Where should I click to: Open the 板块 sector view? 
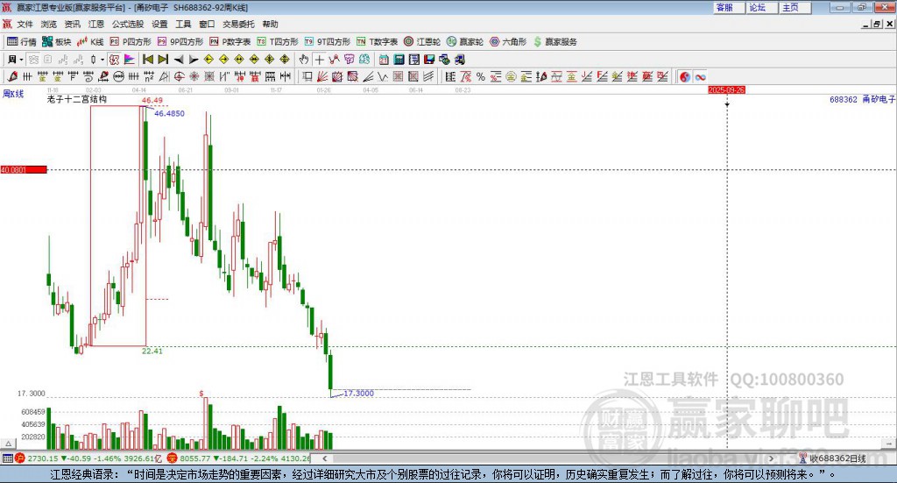coord(57,42)
